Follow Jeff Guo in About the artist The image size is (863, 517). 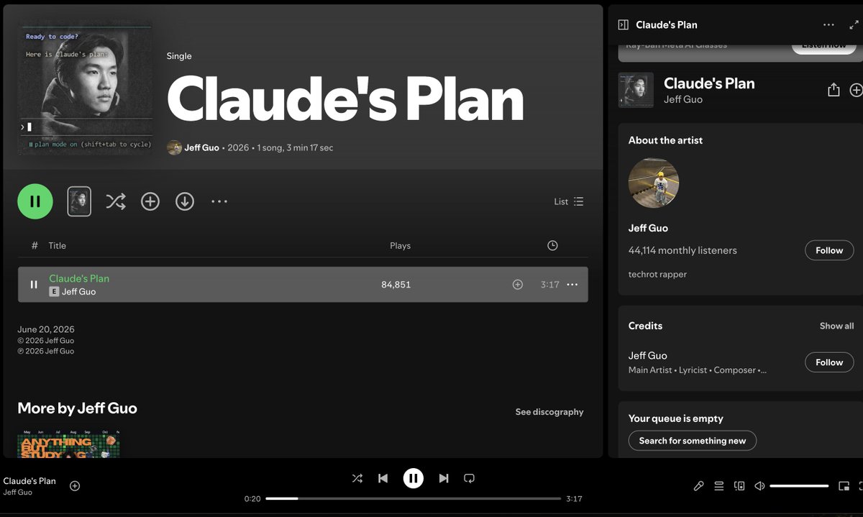click(x=829, y=250)
